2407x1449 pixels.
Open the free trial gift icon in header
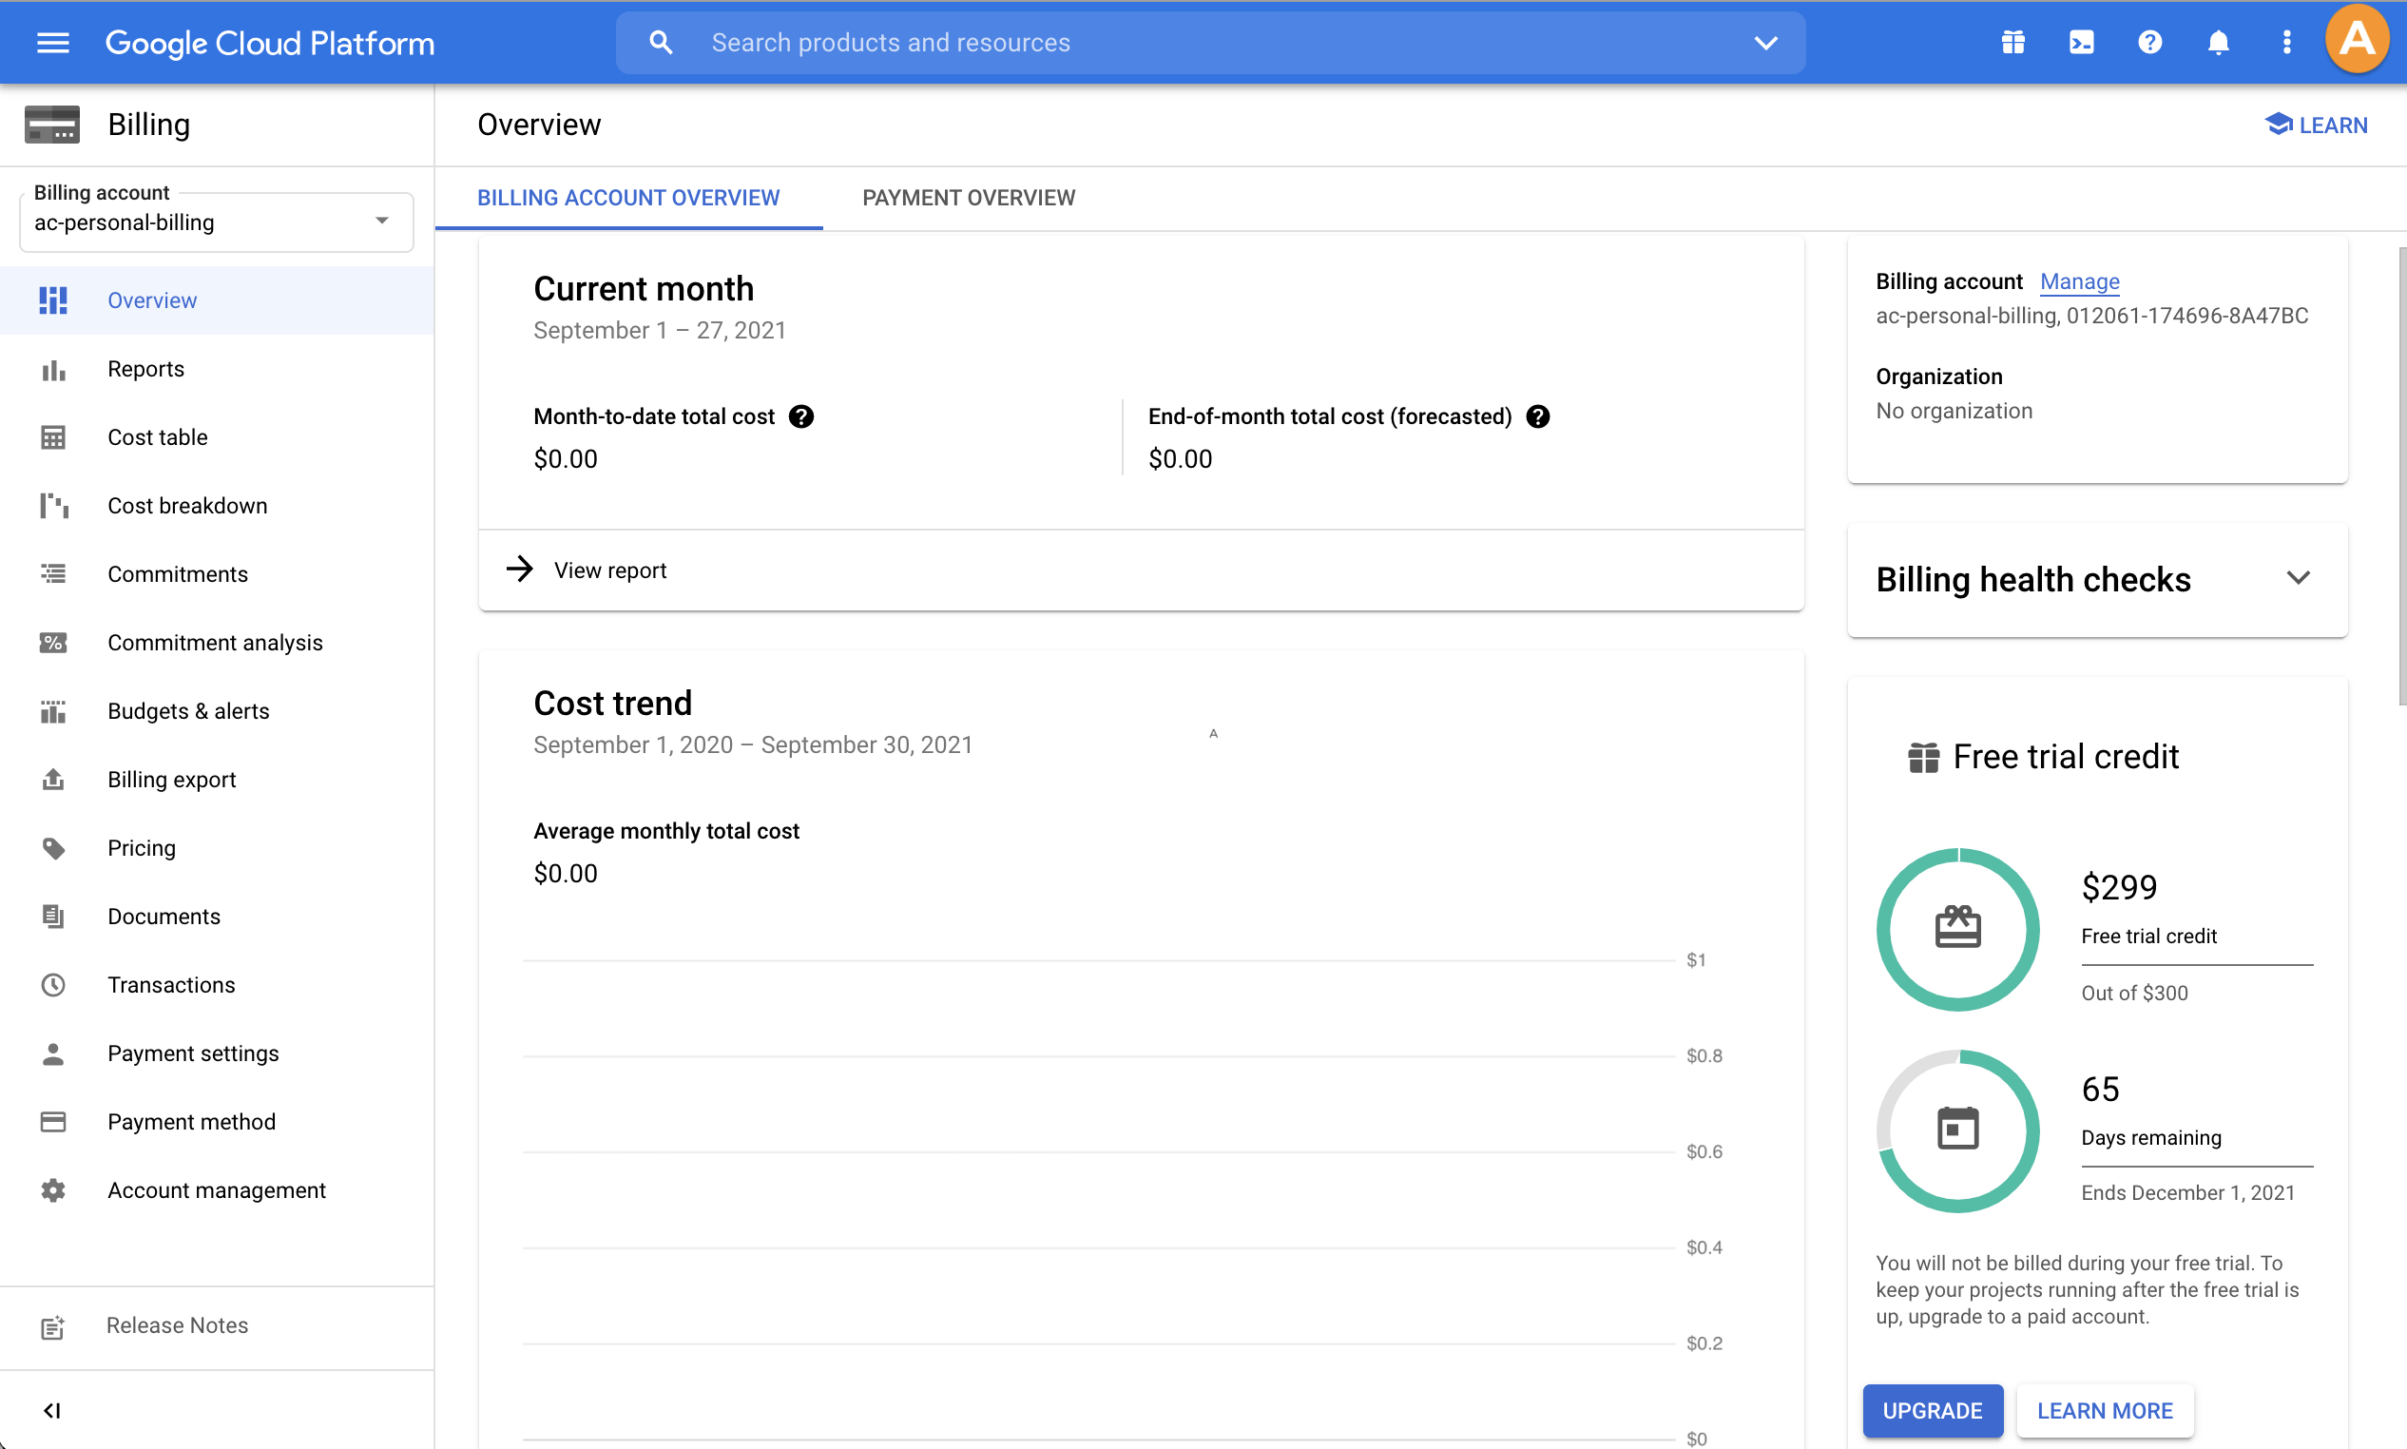2012,43
